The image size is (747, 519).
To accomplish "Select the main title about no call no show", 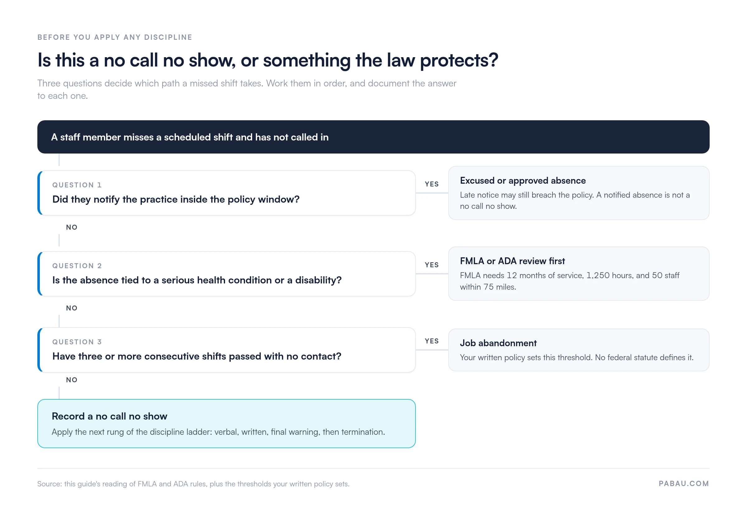I will (x=268, y=60).
